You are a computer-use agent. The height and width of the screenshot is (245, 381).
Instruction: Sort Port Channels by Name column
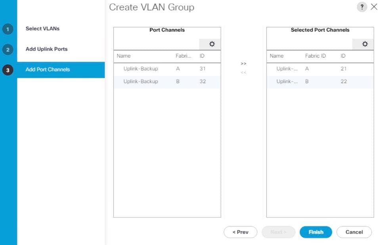click(124, 56)
